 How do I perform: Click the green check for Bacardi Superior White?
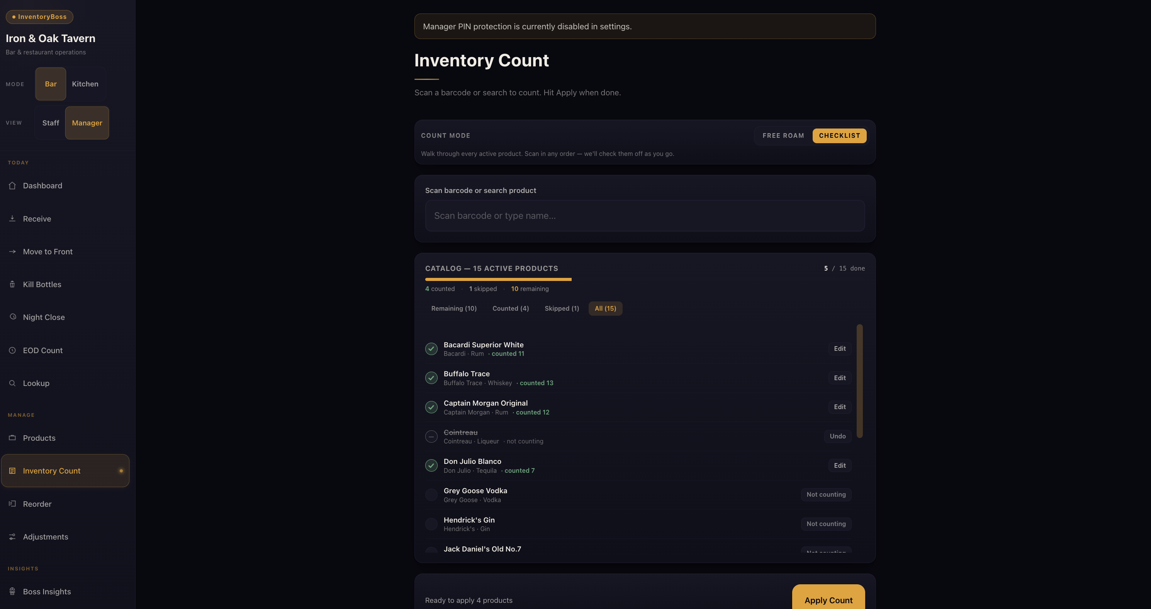[431, 349]
